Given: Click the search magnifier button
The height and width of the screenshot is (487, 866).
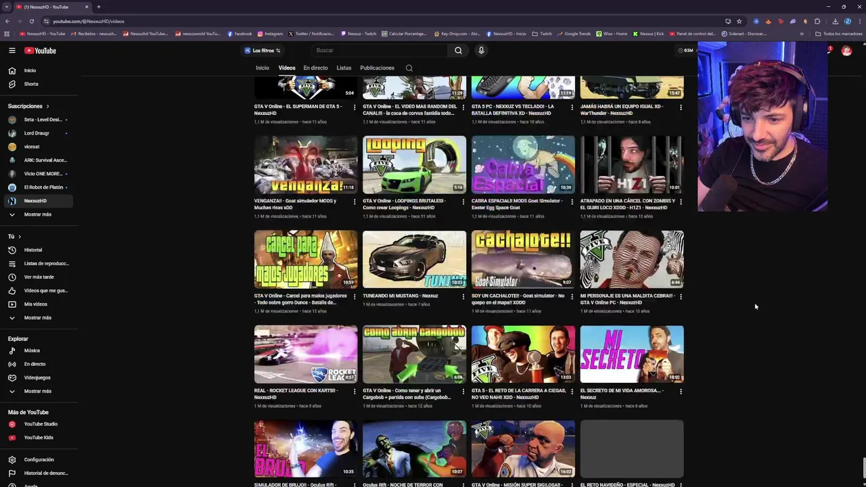Looking at the screenshot, I should (x=458, y=50).
